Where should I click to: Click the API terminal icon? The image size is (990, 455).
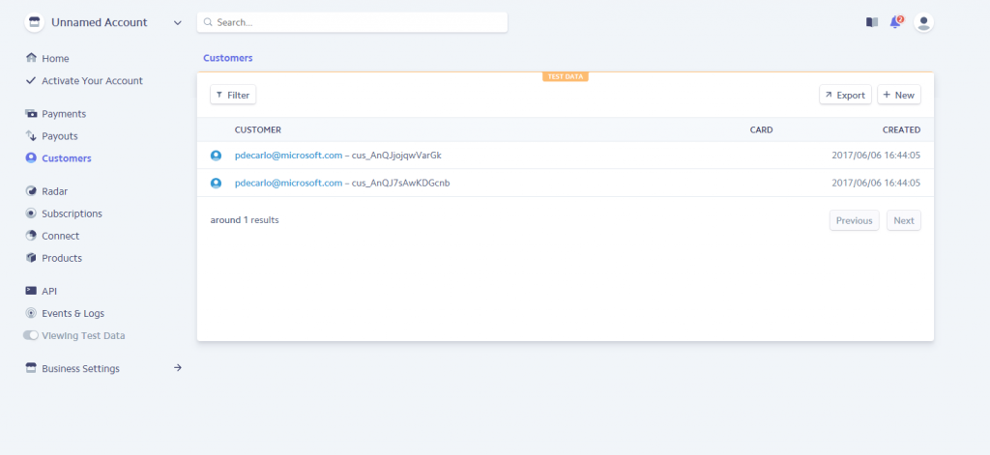click(31, 290)
